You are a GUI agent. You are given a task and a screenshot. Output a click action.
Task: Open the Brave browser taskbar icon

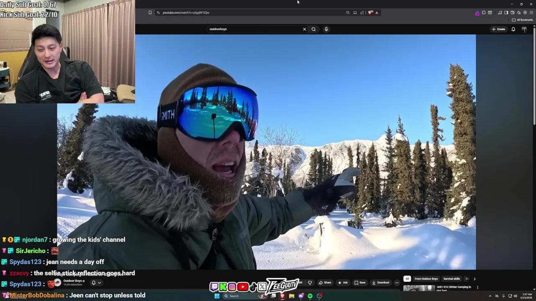pyautogui.click(x=282, y=296)
